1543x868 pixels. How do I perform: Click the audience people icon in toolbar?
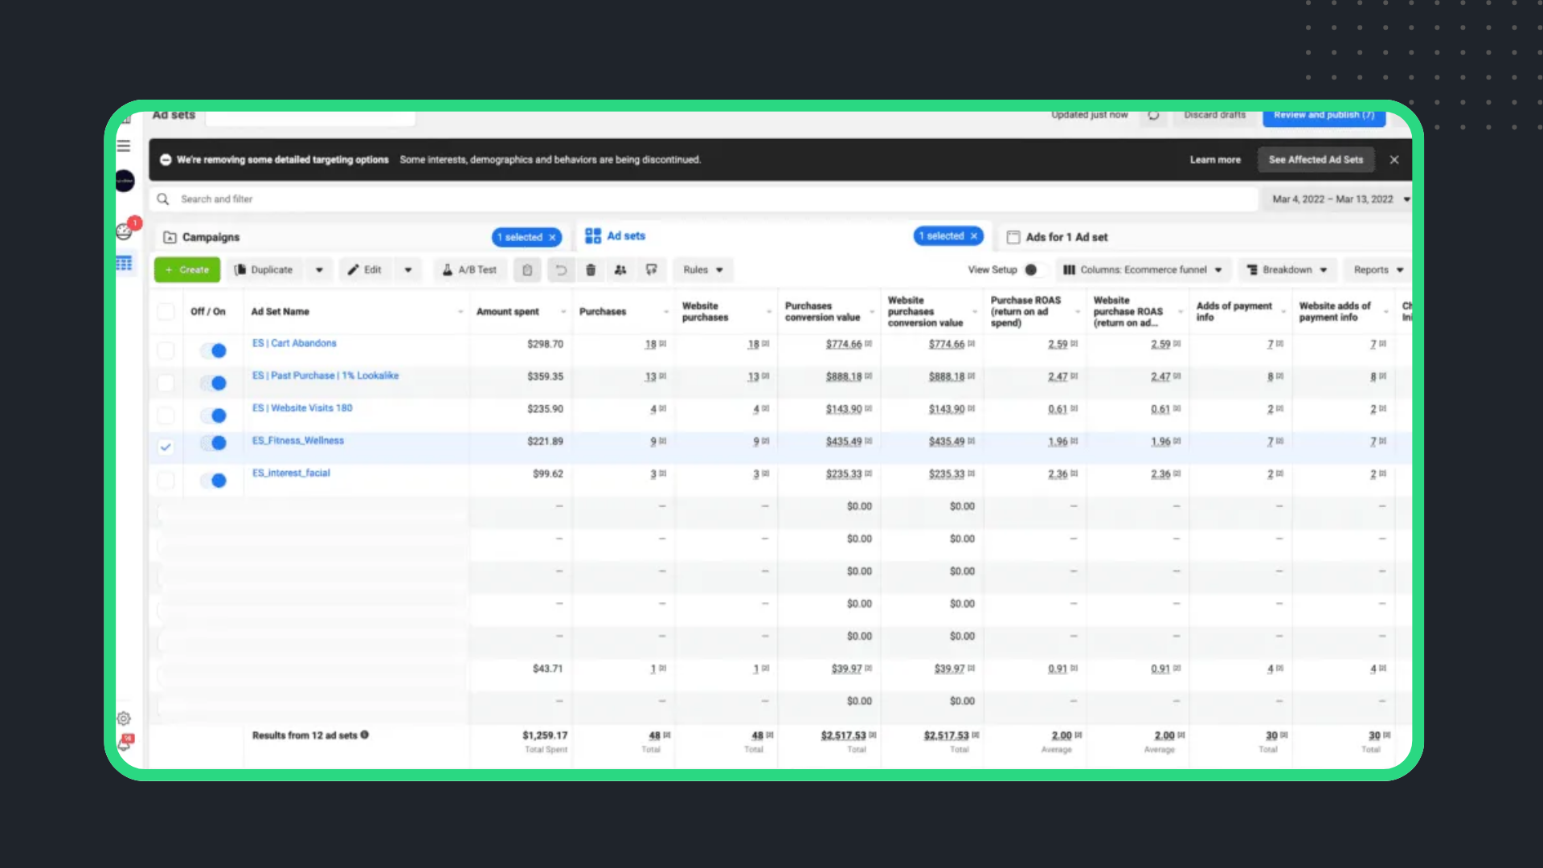pos(620,270)
